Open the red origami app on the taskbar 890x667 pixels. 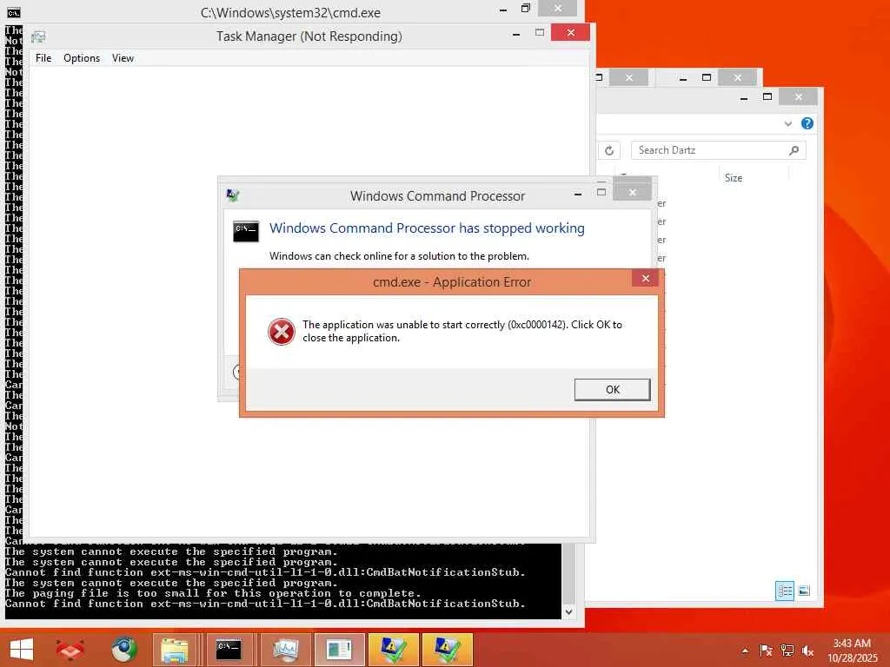pyautogui.click(x=70, y=650)
